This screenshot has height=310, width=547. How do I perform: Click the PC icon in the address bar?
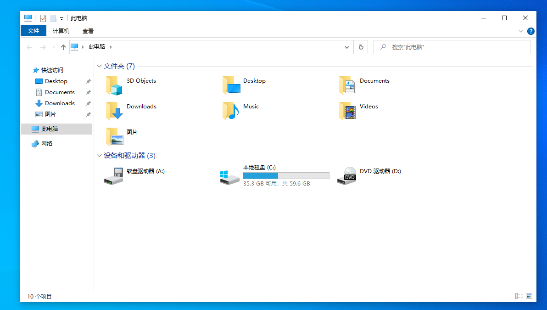(x=74, y=47)
